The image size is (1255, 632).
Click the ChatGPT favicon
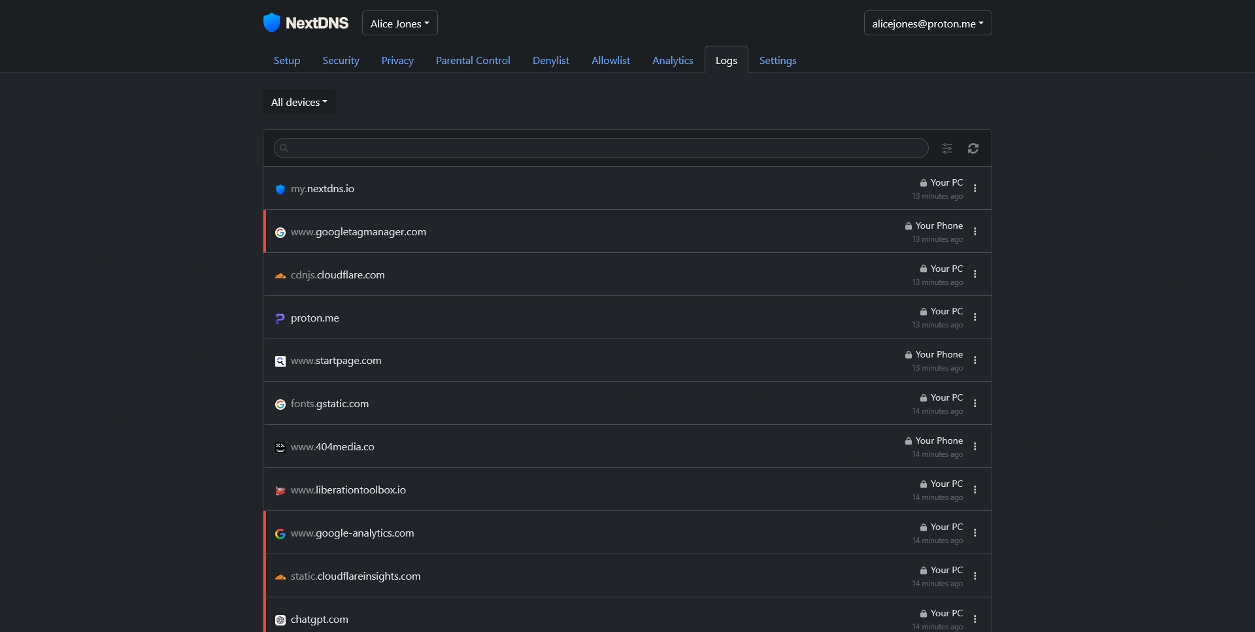pyautogui.click(x=280, y=620)
